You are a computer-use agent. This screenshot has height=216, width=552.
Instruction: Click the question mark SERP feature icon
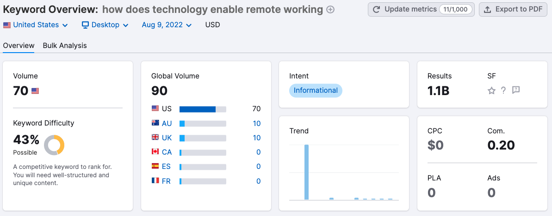coord(503,90)
